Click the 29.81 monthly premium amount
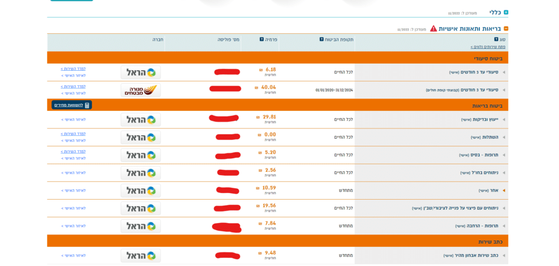 pos(269,117)
